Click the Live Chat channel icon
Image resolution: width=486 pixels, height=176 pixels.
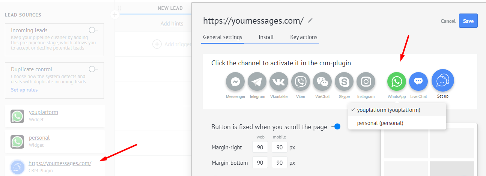tap(418, 82)
